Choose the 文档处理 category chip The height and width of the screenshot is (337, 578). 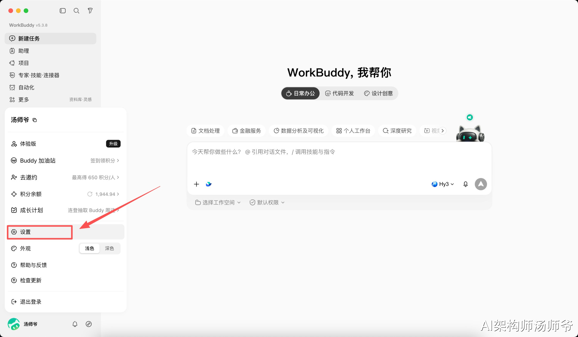coord(206,131)
